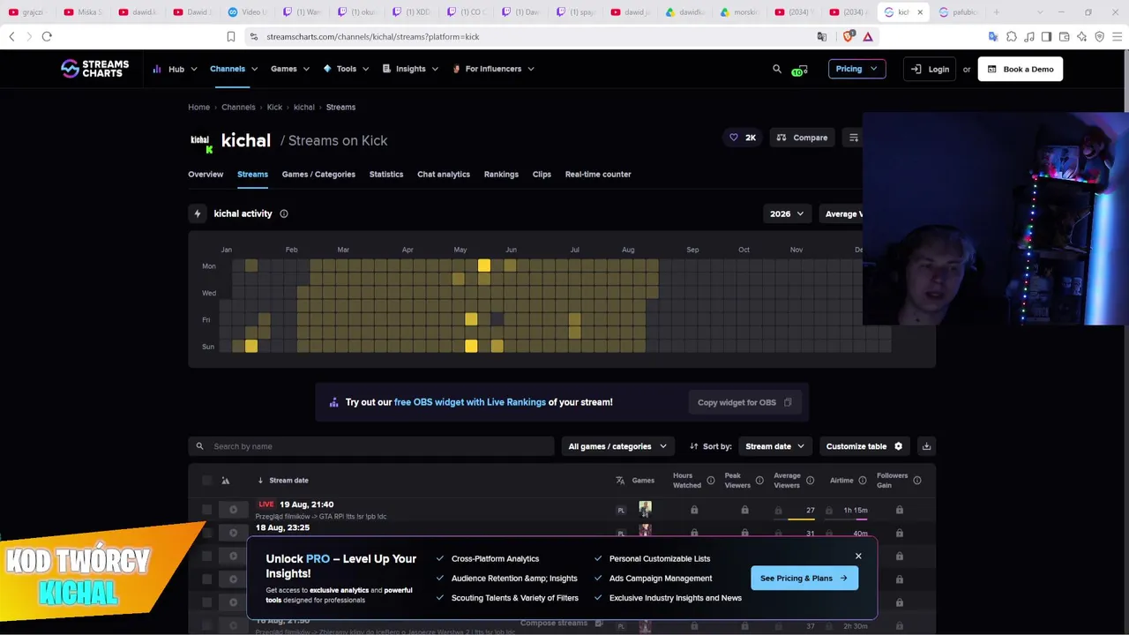Screen dimensions: 1129x635
Task: Expand the For Influencers menu
Action: point(493,69)
